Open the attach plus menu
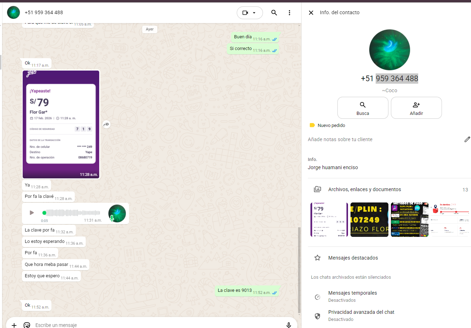471x328 pixels. [14, 325]
